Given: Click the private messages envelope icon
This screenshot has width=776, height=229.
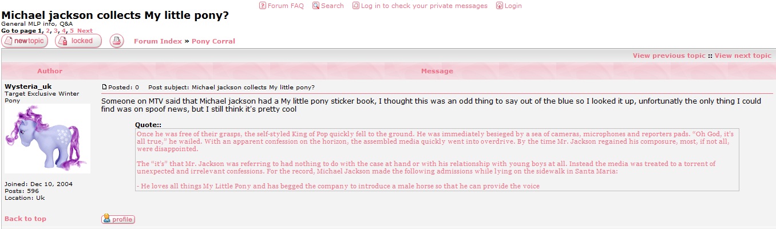Looking at the screenshot, I should (x=356, y=6).
